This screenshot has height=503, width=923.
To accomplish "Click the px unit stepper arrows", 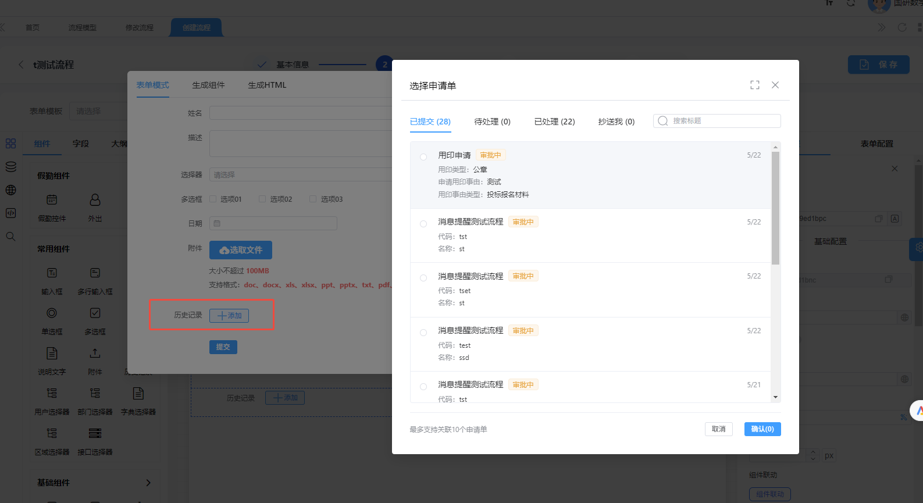I will pos(813,455).
